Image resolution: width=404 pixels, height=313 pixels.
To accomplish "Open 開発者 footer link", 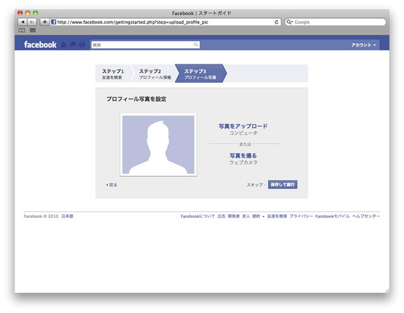I will coord(234,216).
